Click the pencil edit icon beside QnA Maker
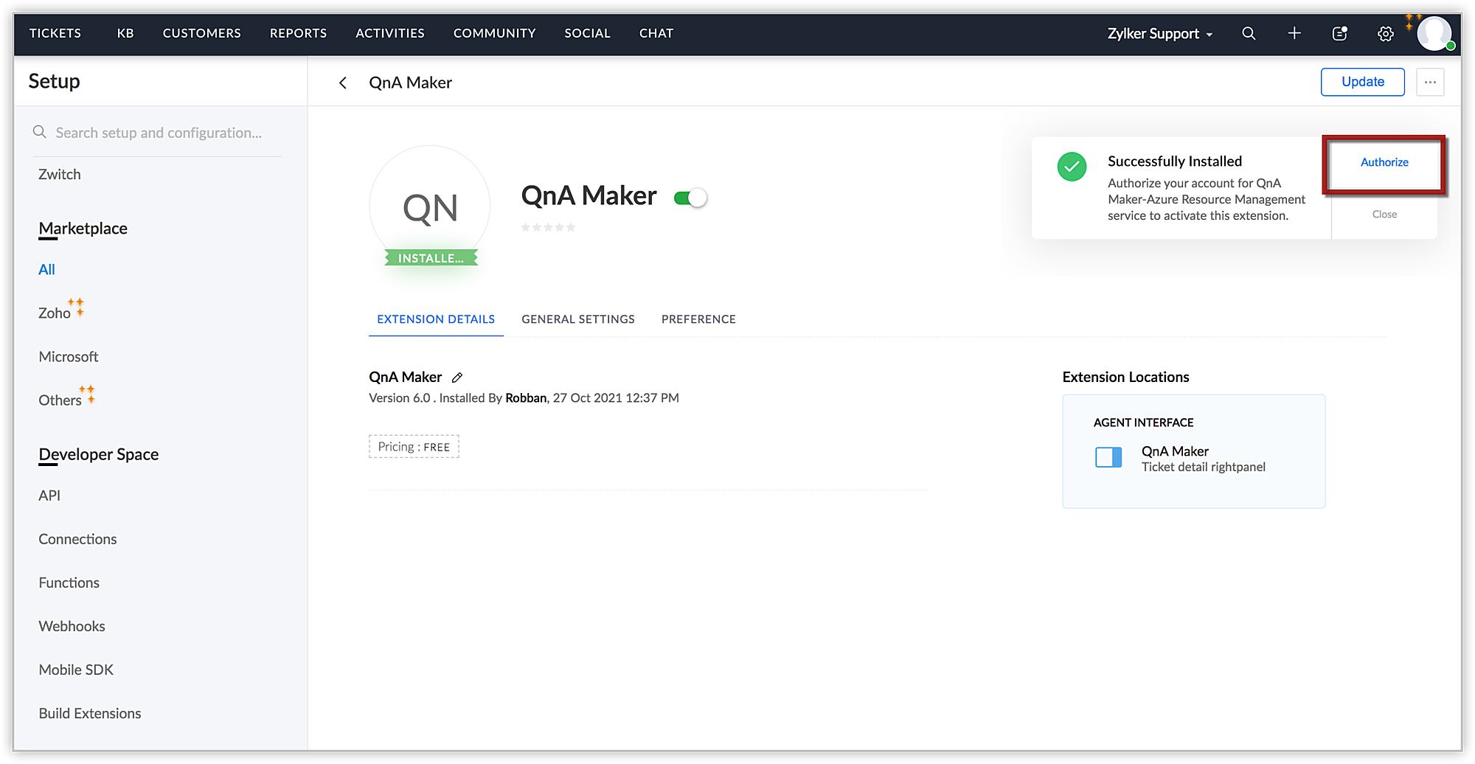 [x=457, y=378]
